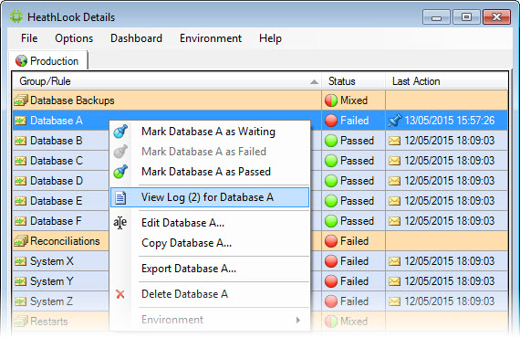This screenshot has height=338, width=520.
Task: Click the Status column header
Action: click(354, 81)
